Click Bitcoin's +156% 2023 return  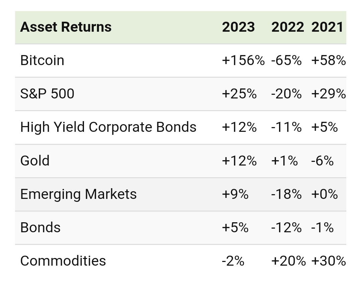[x=243, y=60]
